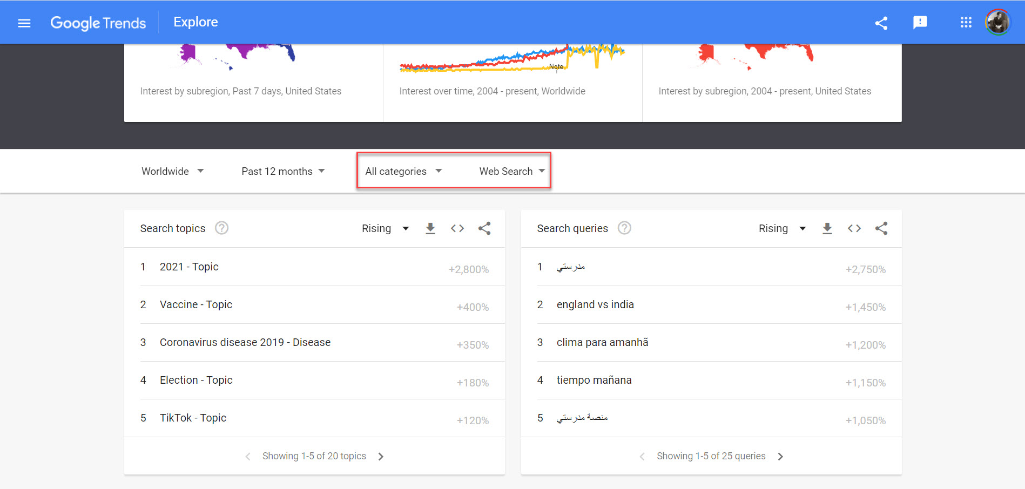Share the Search queries list
The width and height of the screenshot is (1025, 489).
click(881, 228)
